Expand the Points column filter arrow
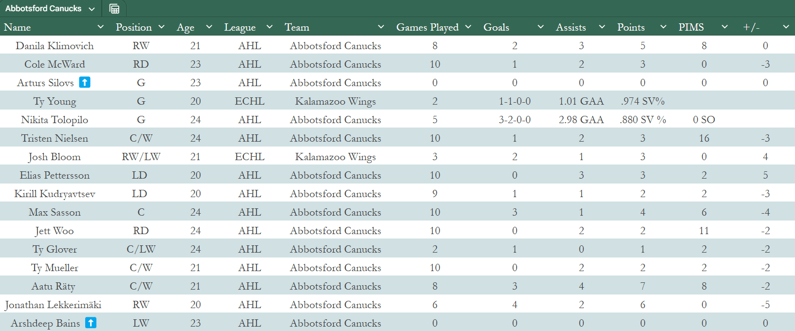The height and width of the screenshot is (331, 795). tap(663, 27)
